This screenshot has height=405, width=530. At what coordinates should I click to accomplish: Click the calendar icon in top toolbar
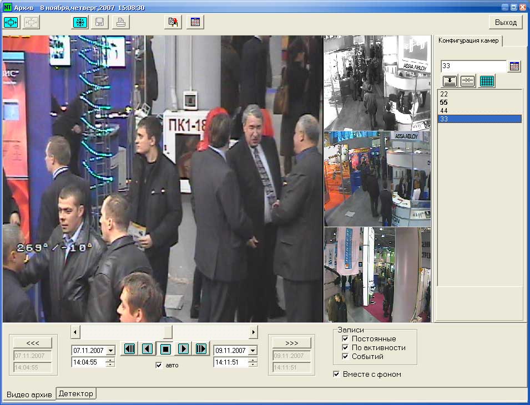coord(195,22)
